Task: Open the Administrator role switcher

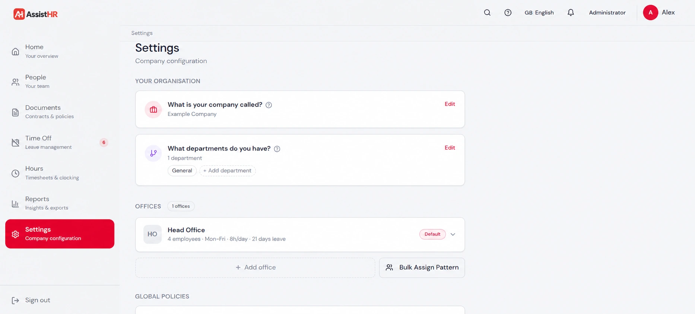Action: (x=607, y=13)
